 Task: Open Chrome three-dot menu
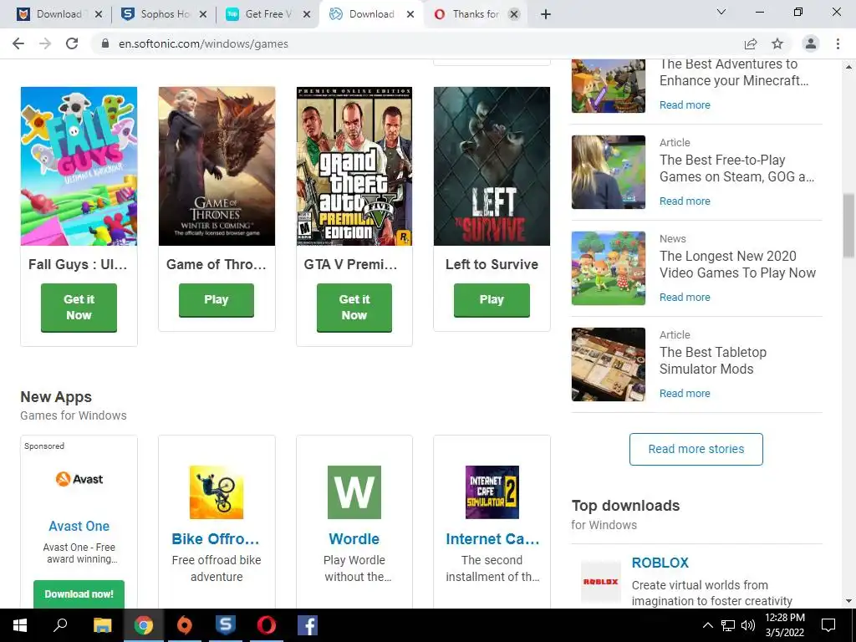tap(838, 43)
